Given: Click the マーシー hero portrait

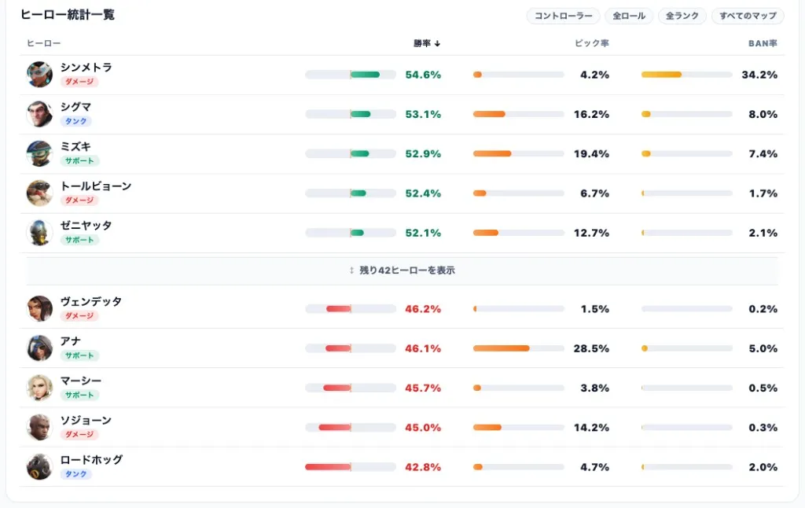Looking at the screenshot, I should (39, 388).
